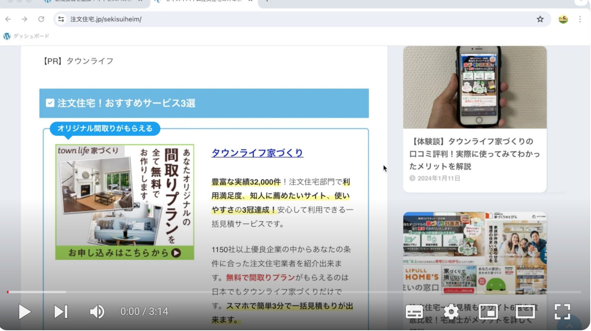Toggle subtitles on the video
This screenshot has width=591, height=331.
coord(414,312)
